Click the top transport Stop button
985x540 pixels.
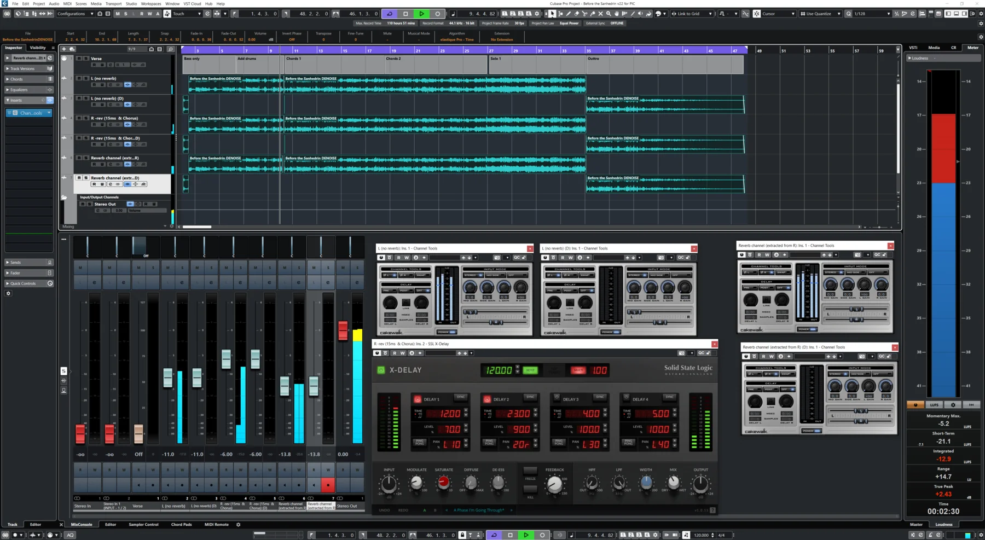tap(405, 14)
